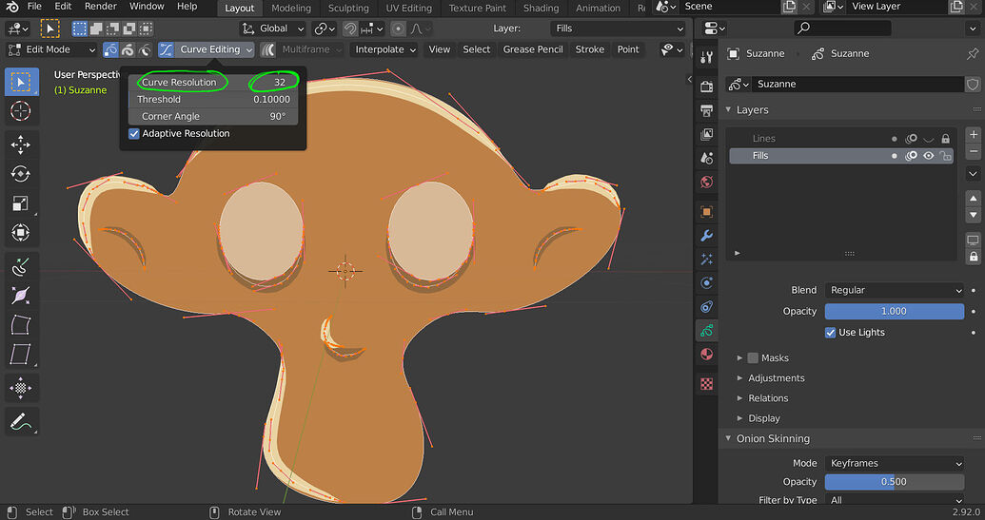Adjust onion skinning Opacity 0.500 slider

(895, 482)
